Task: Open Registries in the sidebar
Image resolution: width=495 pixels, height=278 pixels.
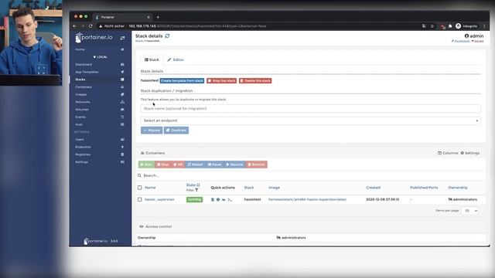Action: coord(83,154)
